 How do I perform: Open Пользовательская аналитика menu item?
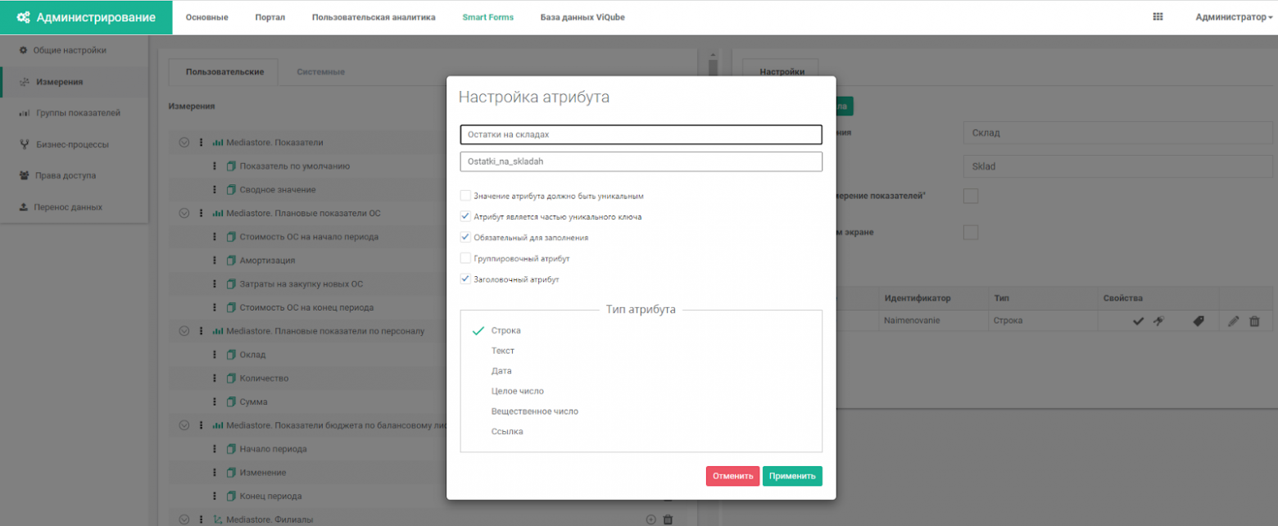[x=374, y=17]
